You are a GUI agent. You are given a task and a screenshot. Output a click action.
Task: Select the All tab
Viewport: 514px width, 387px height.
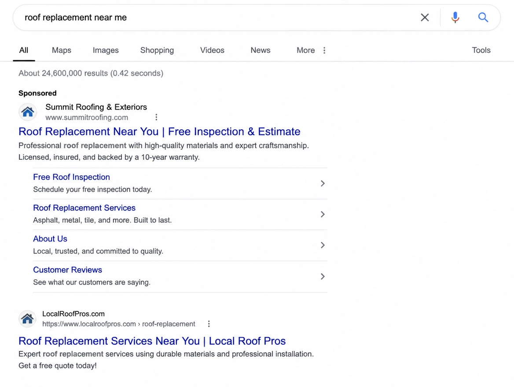[x=24, y=50]
